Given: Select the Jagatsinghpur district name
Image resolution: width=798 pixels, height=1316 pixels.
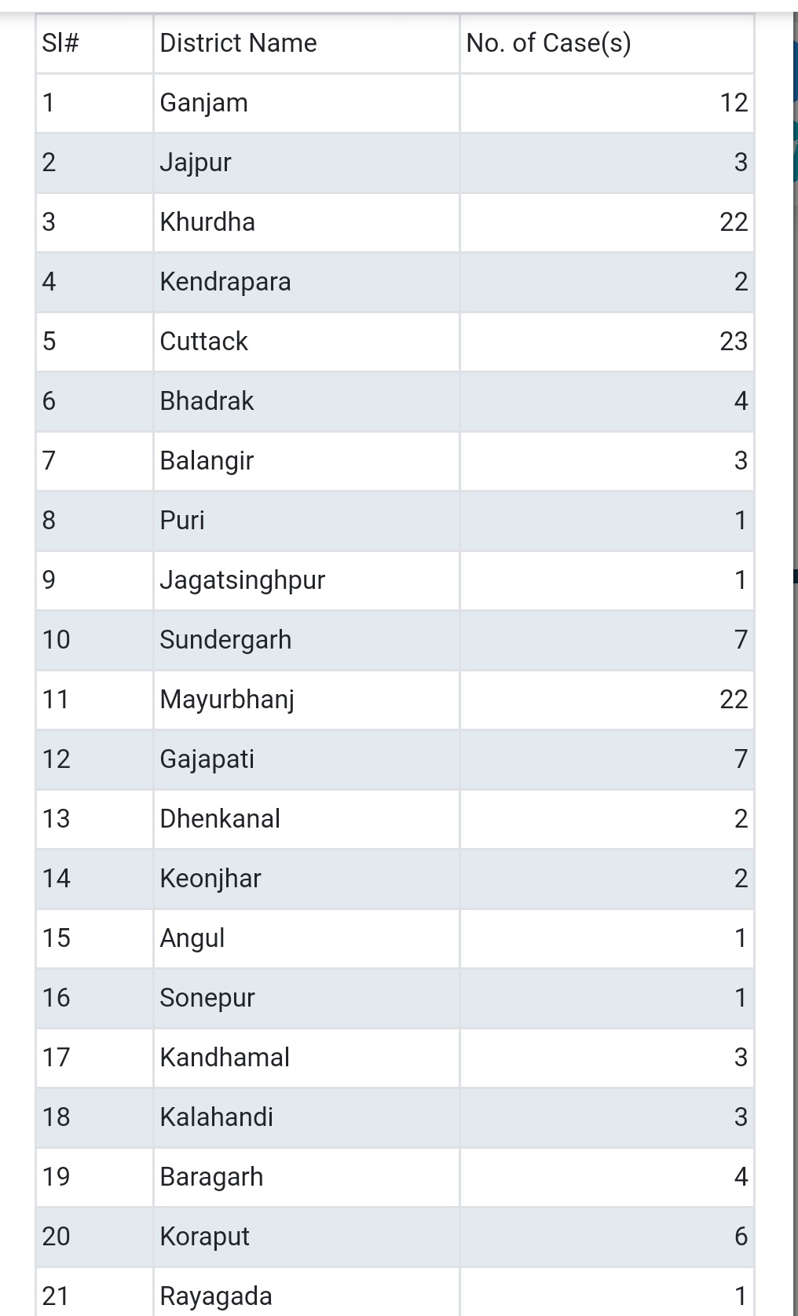Looking at the screenshot, I should click(x=242, y=580).
